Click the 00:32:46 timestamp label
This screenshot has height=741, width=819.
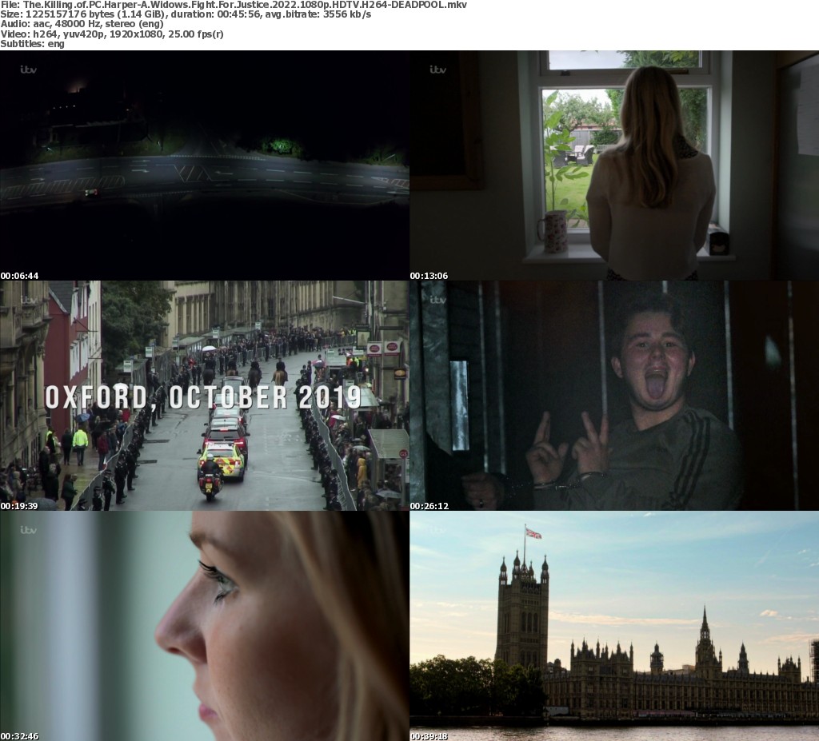click(x=19, y=736)
